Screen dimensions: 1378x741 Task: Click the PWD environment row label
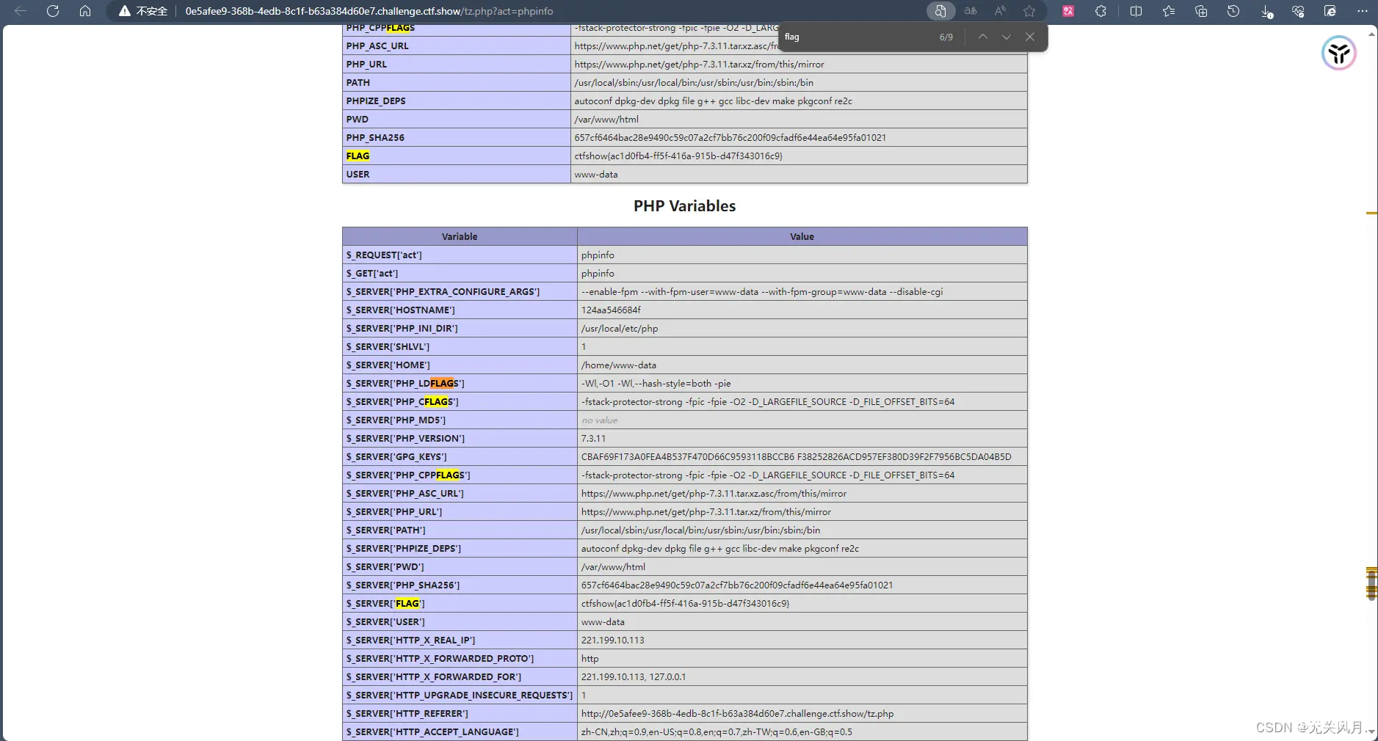point(358,119)
